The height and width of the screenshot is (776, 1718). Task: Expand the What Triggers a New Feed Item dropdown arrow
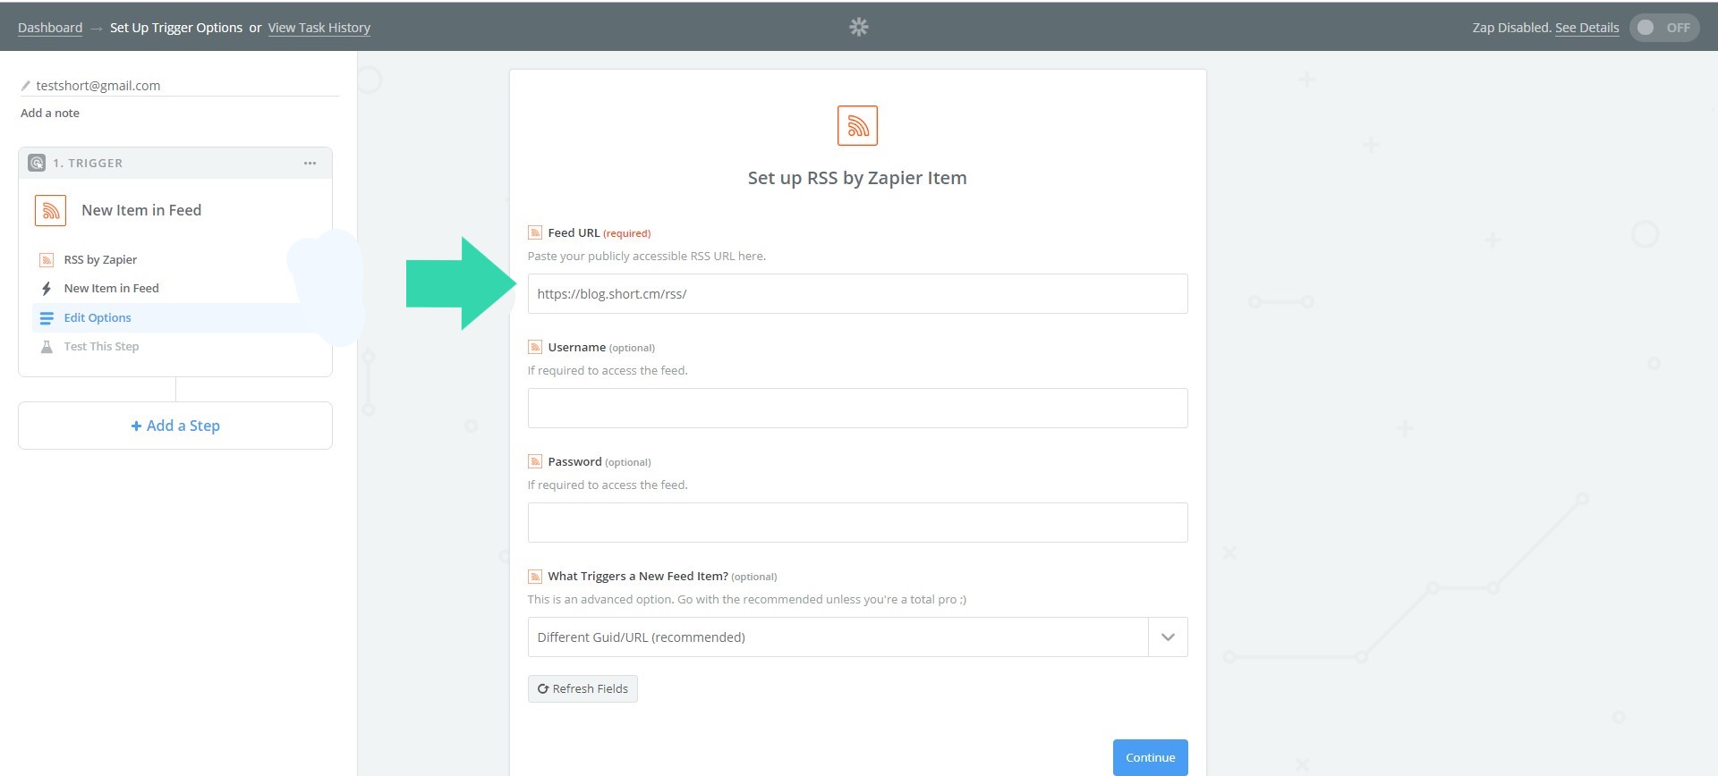point(1167,637)
